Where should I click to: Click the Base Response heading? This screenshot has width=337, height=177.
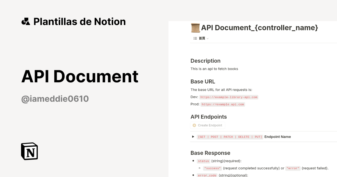pyautogui.click(x=210, y=153)
